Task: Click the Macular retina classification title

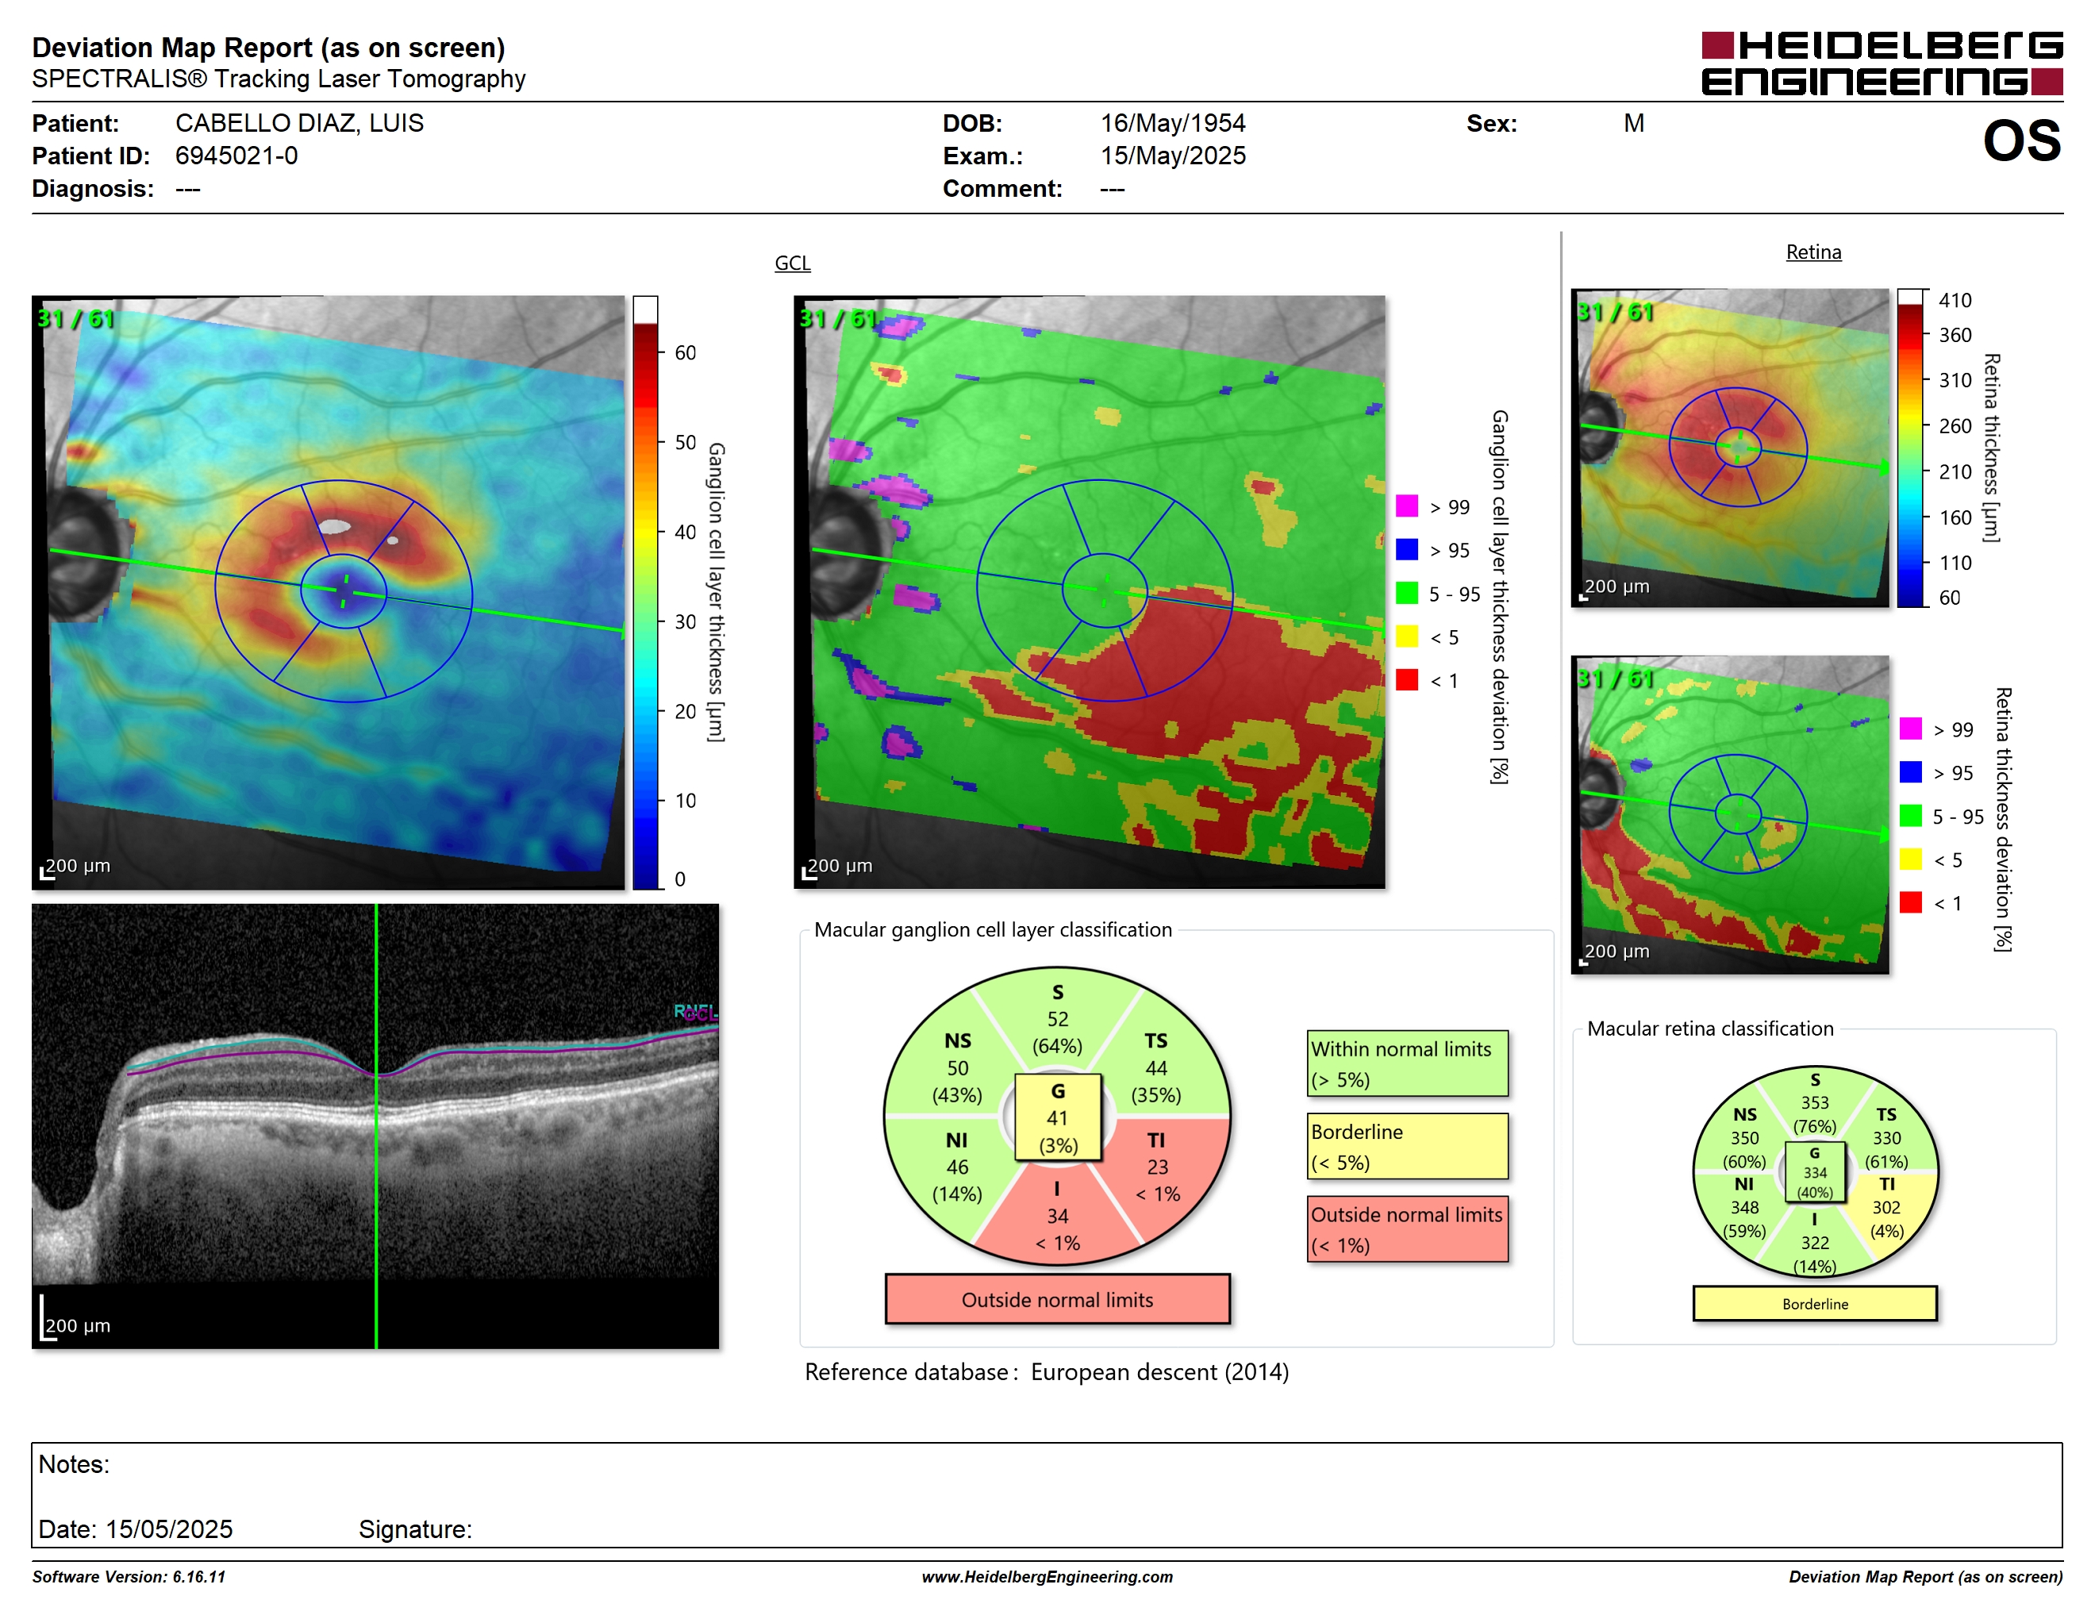Action: coord(1709,1029)
